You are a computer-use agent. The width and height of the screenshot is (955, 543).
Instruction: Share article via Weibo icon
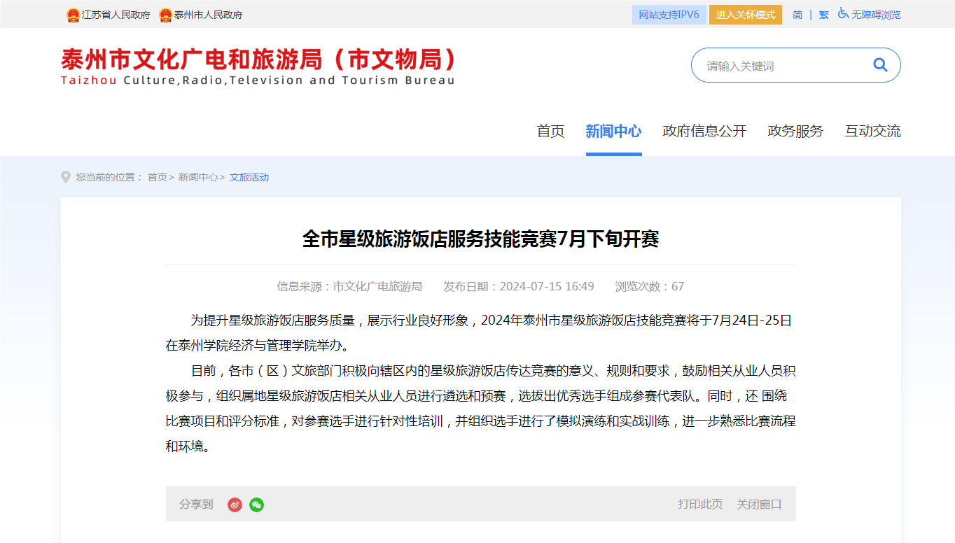(235, 505)
